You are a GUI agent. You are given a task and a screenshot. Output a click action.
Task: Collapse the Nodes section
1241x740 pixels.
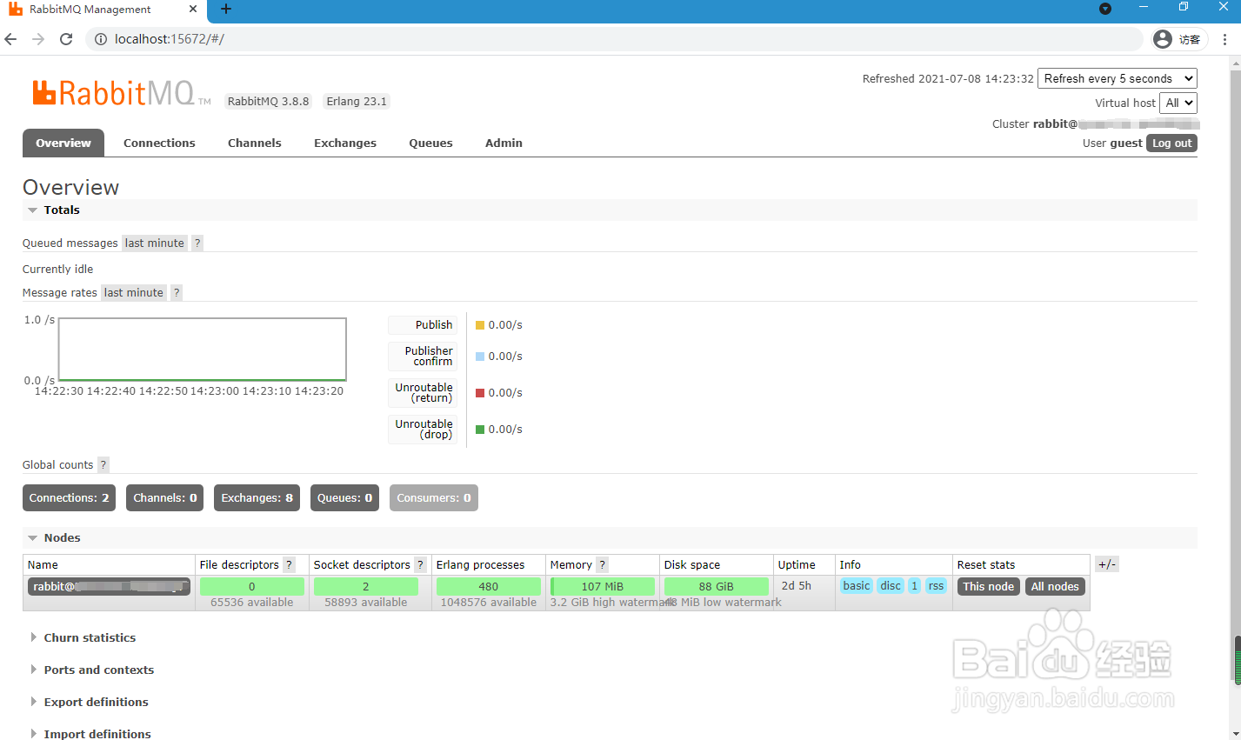pyautogui.click(x=54, y=538)
